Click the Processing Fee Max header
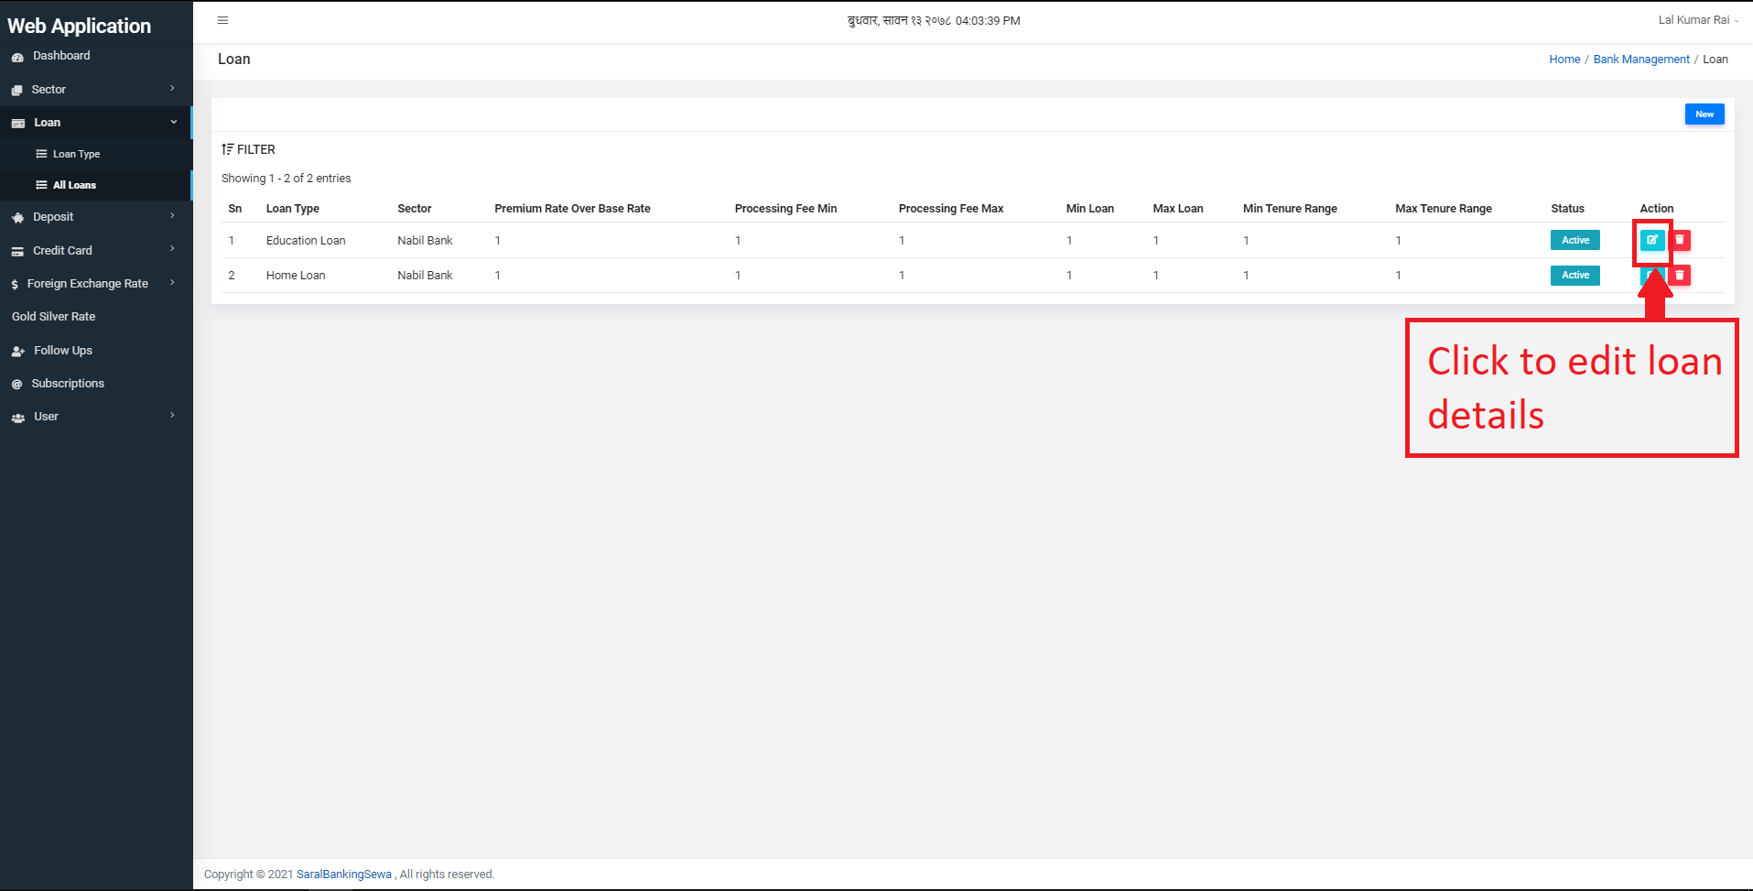 tap(951, 209)
